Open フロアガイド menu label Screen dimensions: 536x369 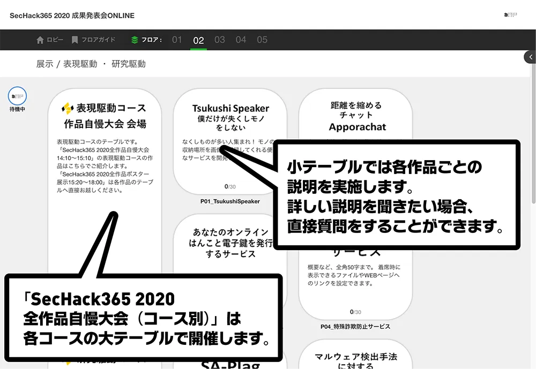tap(99, 40)
